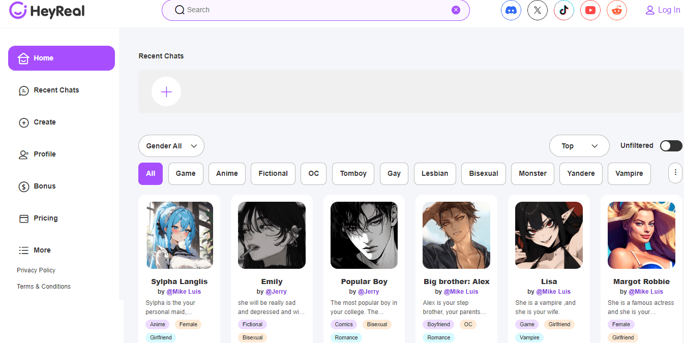Screen dimensions: 684x343
Task: Select the Anime filter chip
Action: point(227,173)
